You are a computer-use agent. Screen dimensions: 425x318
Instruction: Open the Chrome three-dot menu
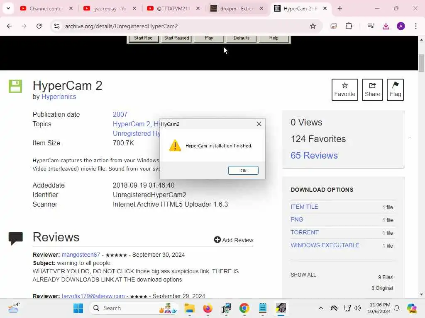[415, 26]
